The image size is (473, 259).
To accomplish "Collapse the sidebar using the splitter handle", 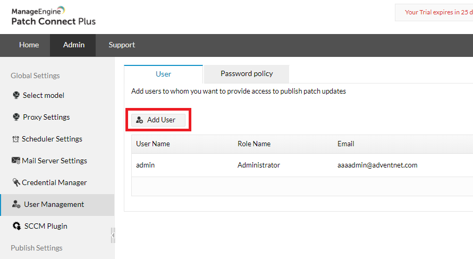I will point(113,235).
